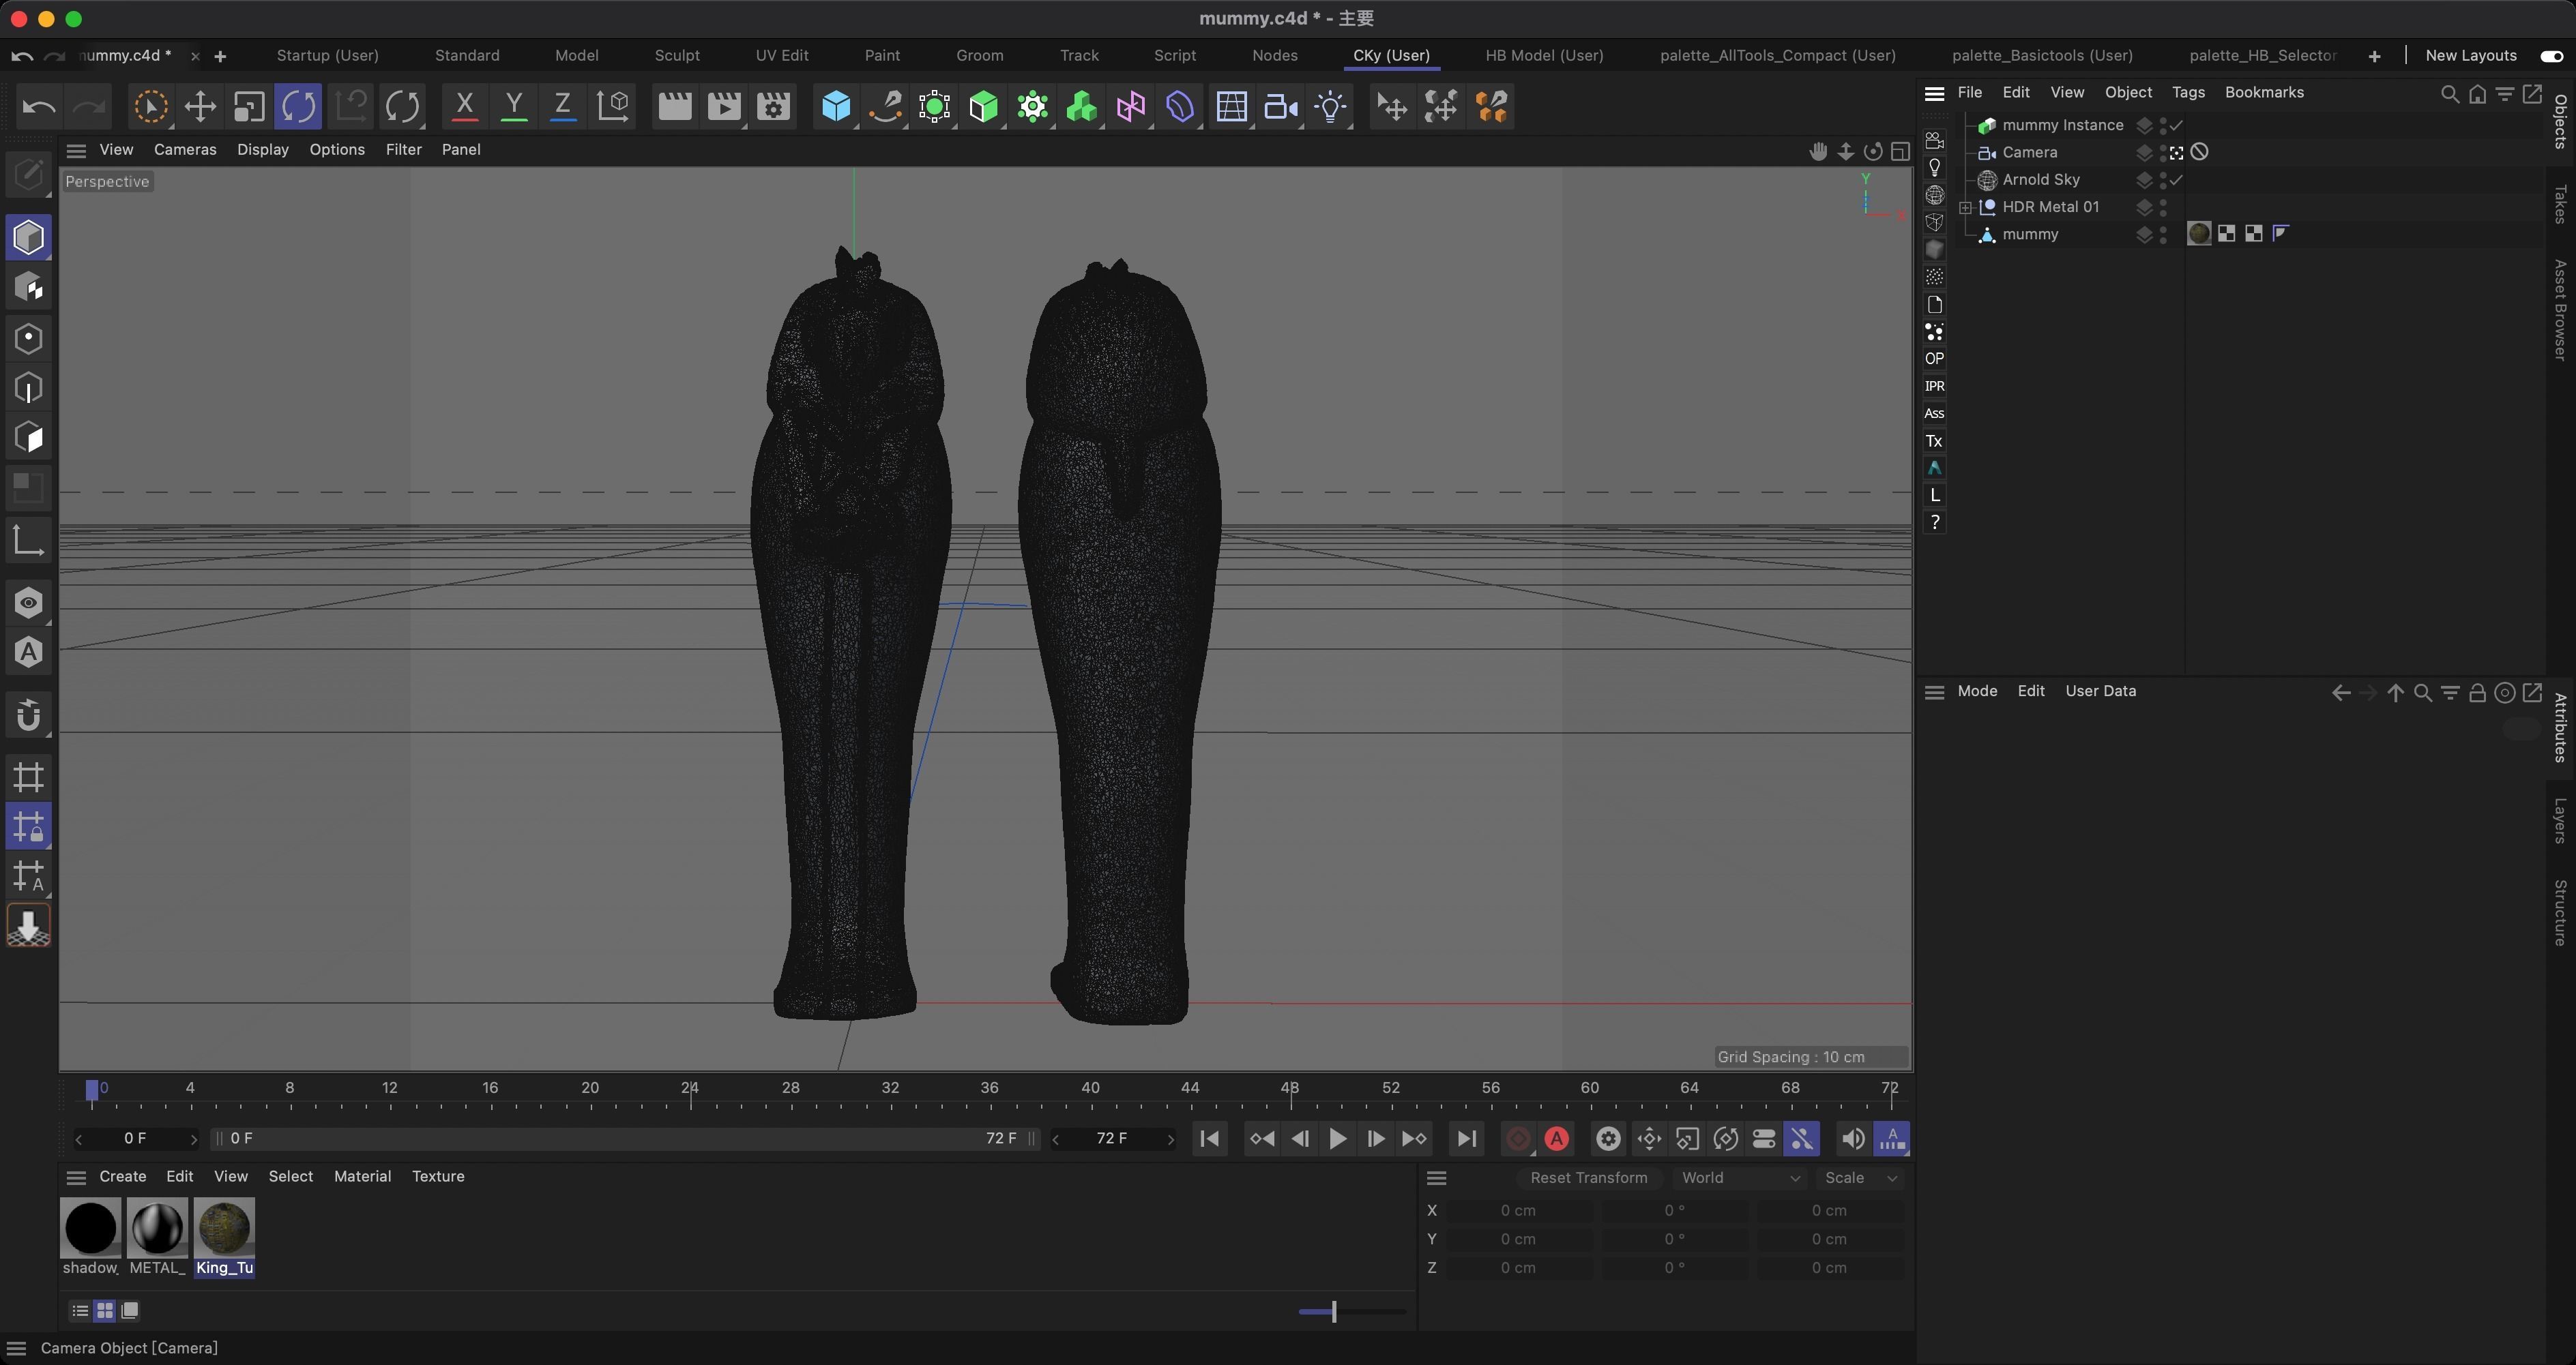This screenshot has width=2576, height=1365.
Task: Toggle Z axis lock
Action: (x=562, y=106)
